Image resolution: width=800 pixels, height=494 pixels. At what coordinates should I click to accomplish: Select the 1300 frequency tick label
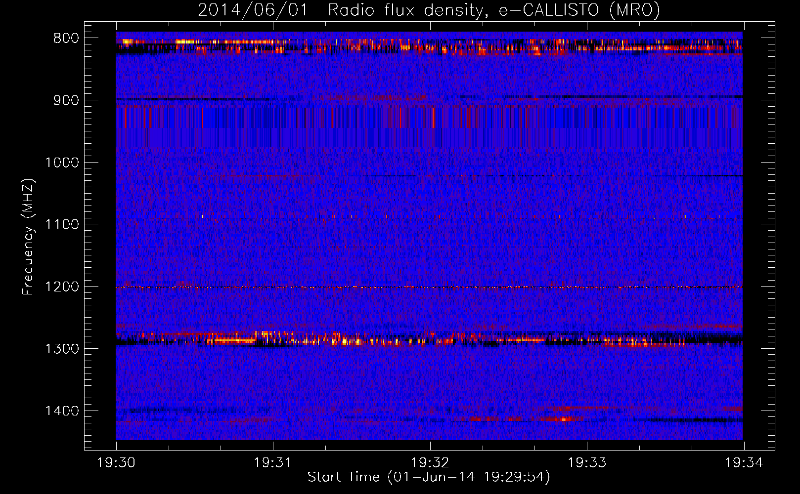point(62,349)
